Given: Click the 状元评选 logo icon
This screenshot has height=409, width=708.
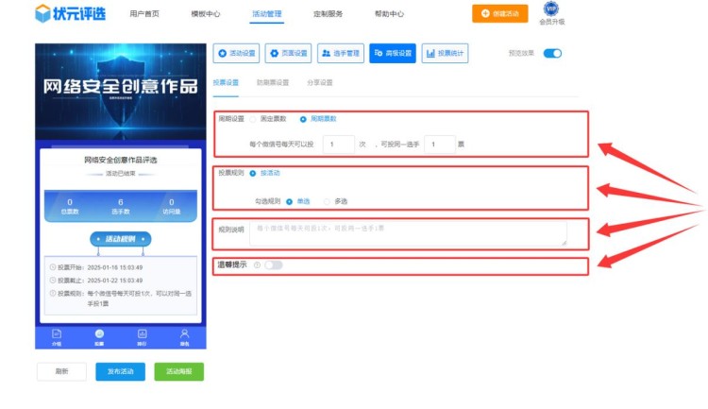Looking at the screenshot, I should (x=44, y=13).
